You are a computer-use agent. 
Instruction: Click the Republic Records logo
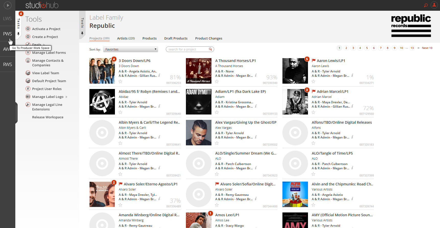411,26
